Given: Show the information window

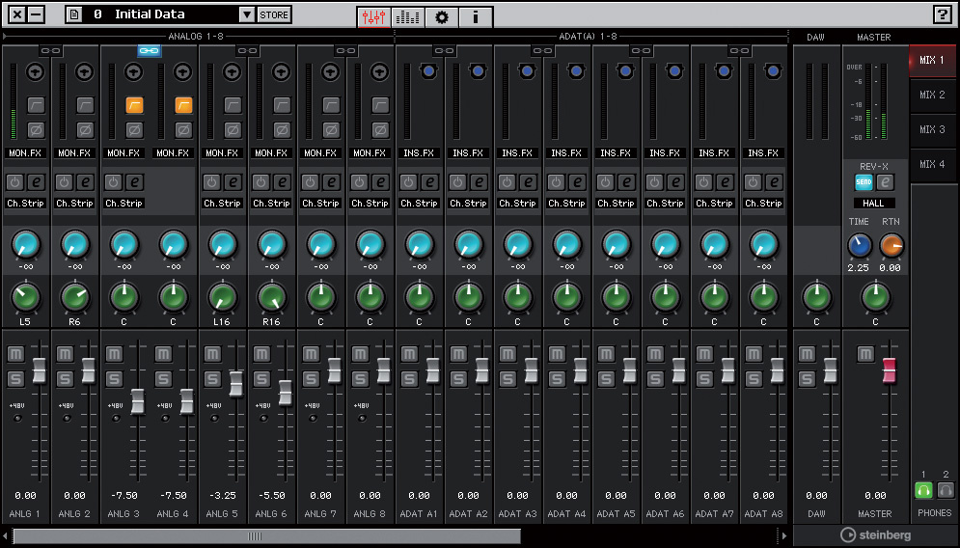Looking at the screenshot, I should pos(475,16).
